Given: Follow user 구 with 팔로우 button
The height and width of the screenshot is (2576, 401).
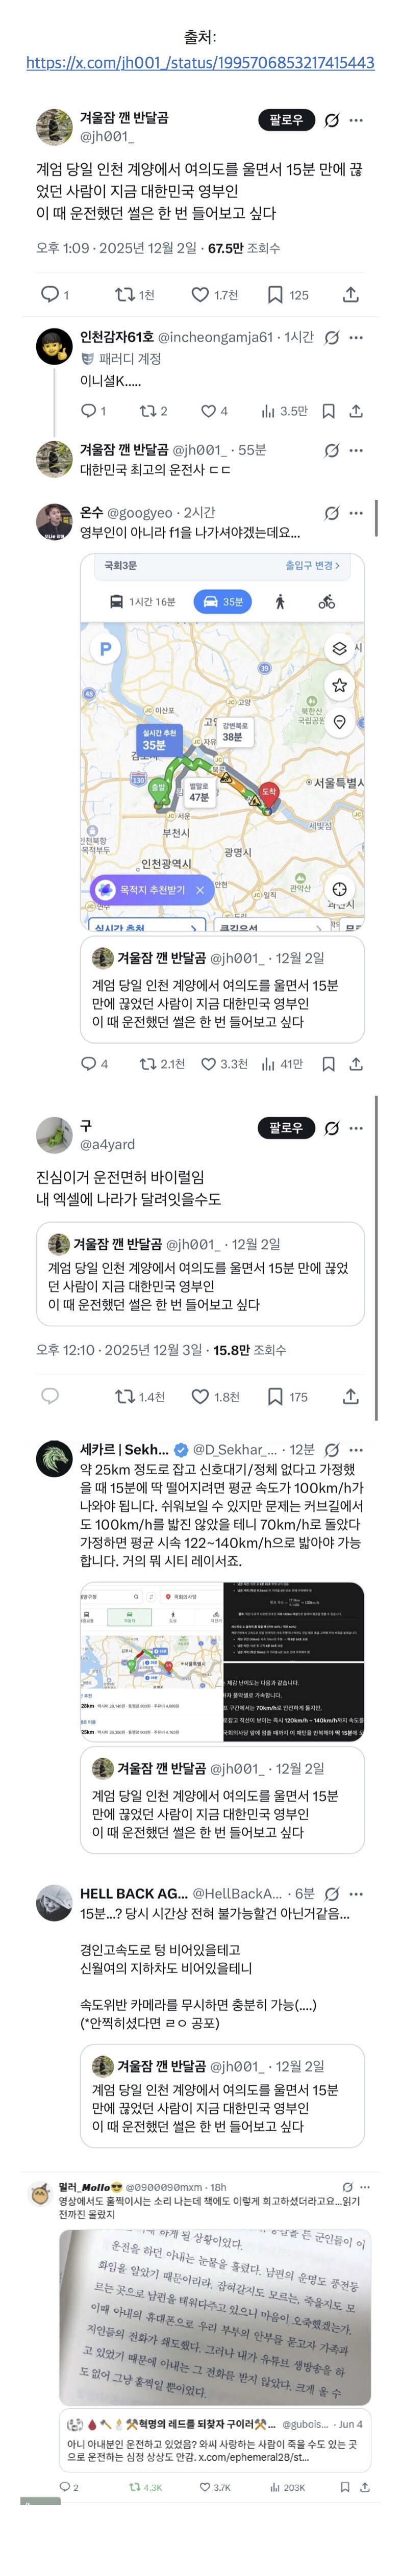Looking at the screenshot, I should pos(286,1128).
